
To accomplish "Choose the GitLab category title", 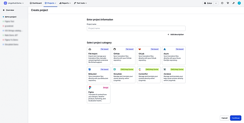I will point(141,54).
